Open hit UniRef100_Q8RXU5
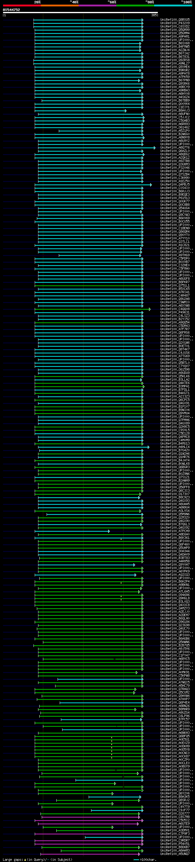The width and height of the screenshot is (195, 862). (x=175, y=20)
